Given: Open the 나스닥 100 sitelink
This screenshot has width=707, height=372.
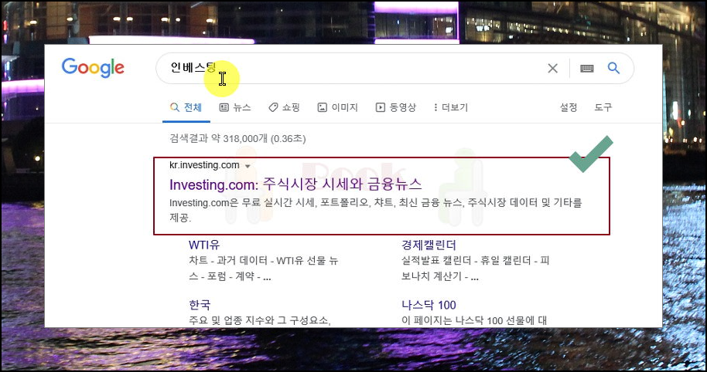Looking at the screenshot, I should tap(429, 305).
